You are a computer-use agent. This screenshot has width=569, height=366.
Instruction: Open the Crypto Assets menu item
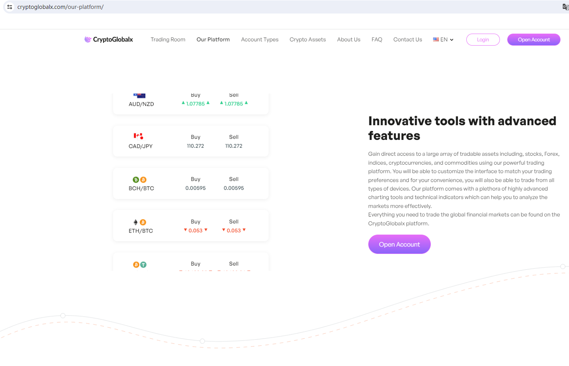tap(308, 39)
